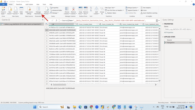Open the Source step settings gear

pyautogui.click(x=190, y=40)
